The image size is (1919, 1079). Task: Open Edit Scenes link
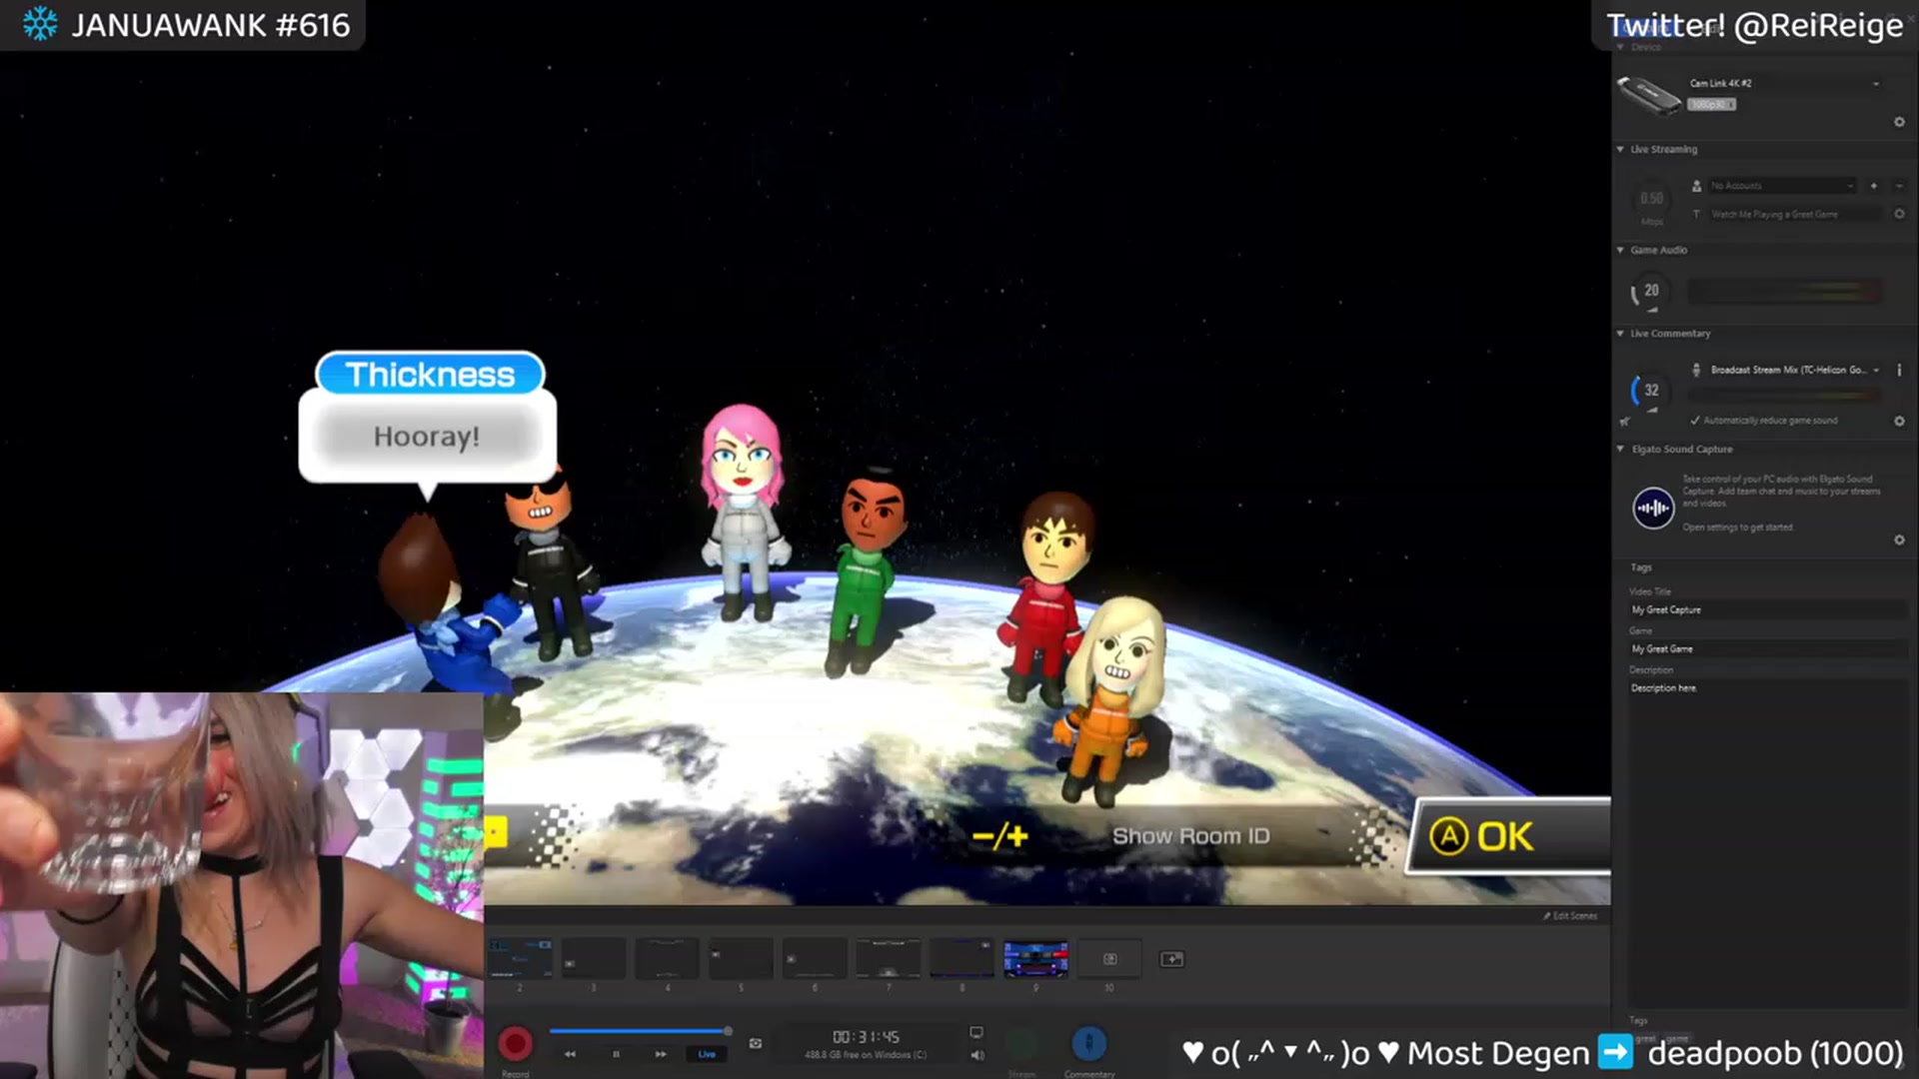pyautogui.click(x=1570, y=915)
